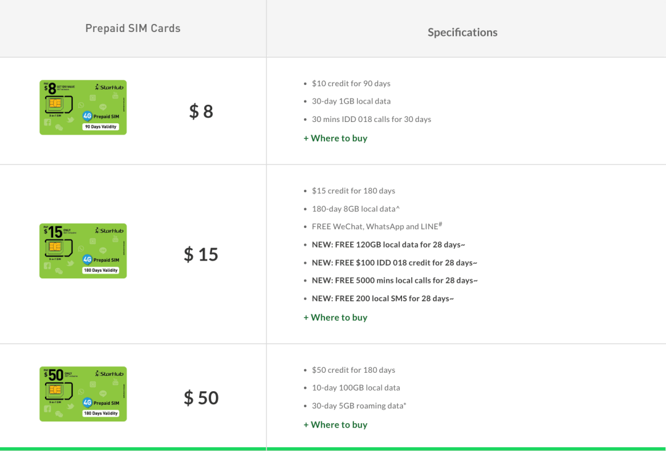Select the Specifications column header
This screenshot has width=666, height=451.
click(x=462, y=32)
